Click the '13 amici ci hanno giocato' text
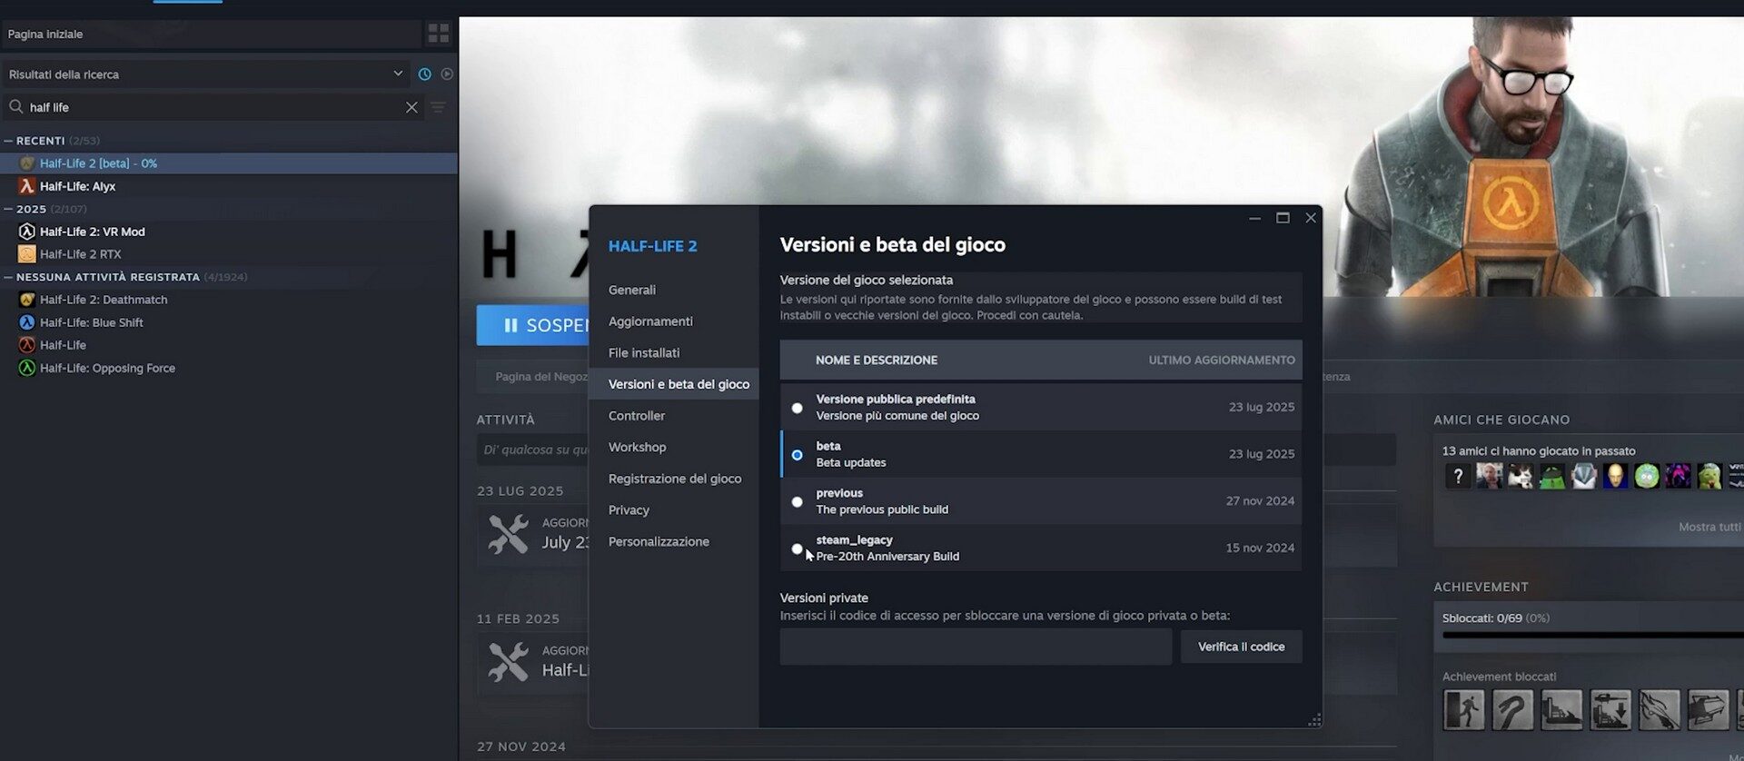The width and height of the screenshot is (1744, 761). click(x=1539, y=451)
